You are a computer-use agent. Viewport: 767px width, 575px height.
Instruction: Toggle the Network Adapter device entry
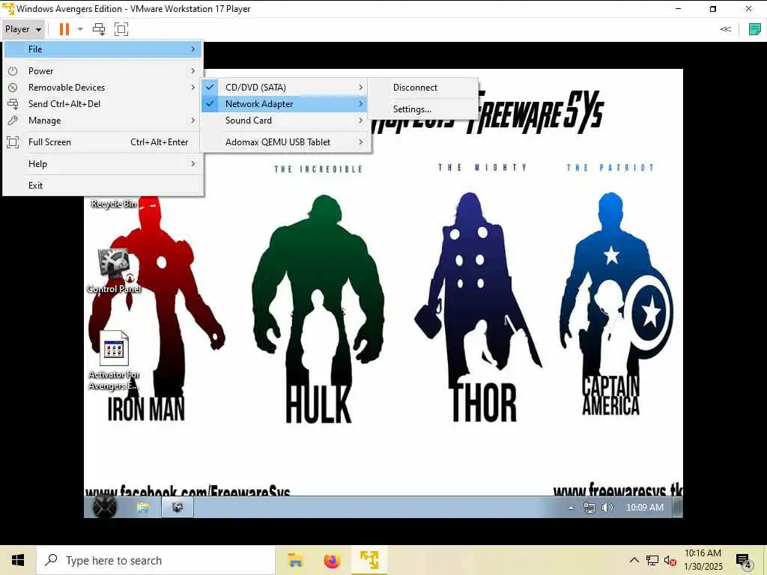(285, 103)
